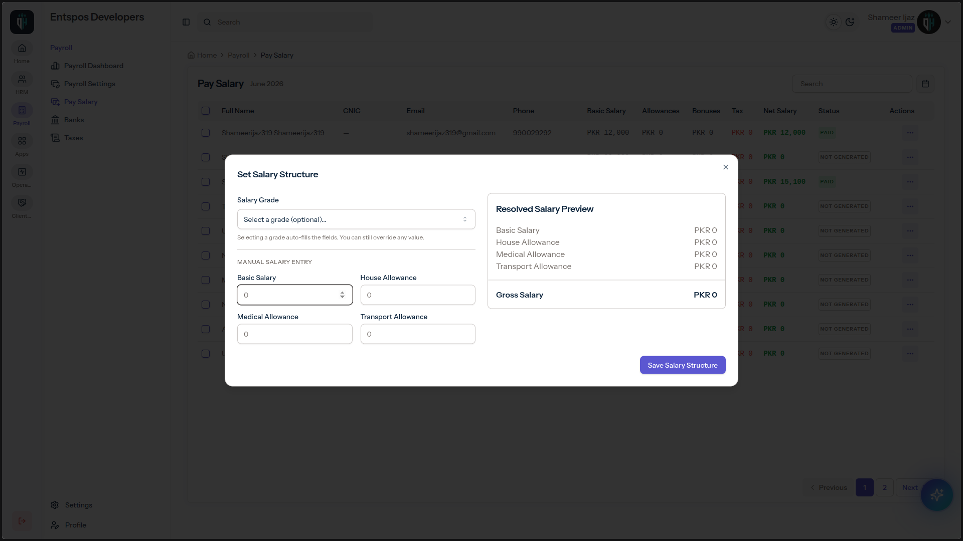Open Profile in the sidebar
This screenshot has width=963, height=541.
(75, 525)
